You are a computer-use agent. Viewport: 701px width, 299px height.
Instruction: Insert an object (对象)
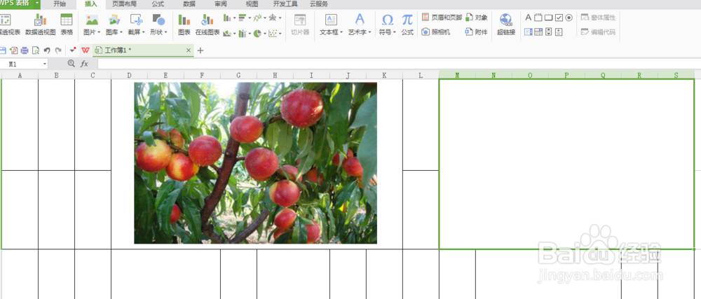click(477, 18)
